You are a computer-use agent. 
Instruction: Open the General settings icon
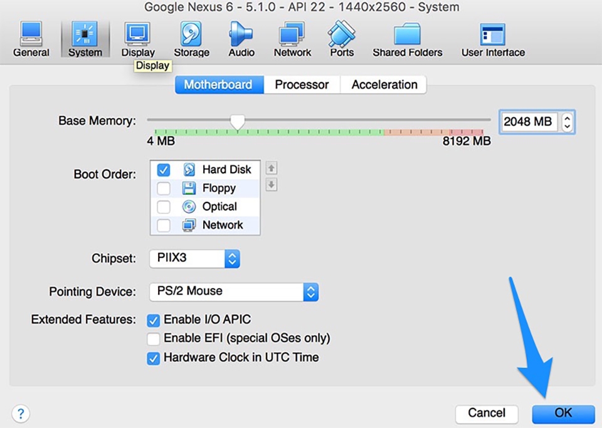click(x=31, y=39)
